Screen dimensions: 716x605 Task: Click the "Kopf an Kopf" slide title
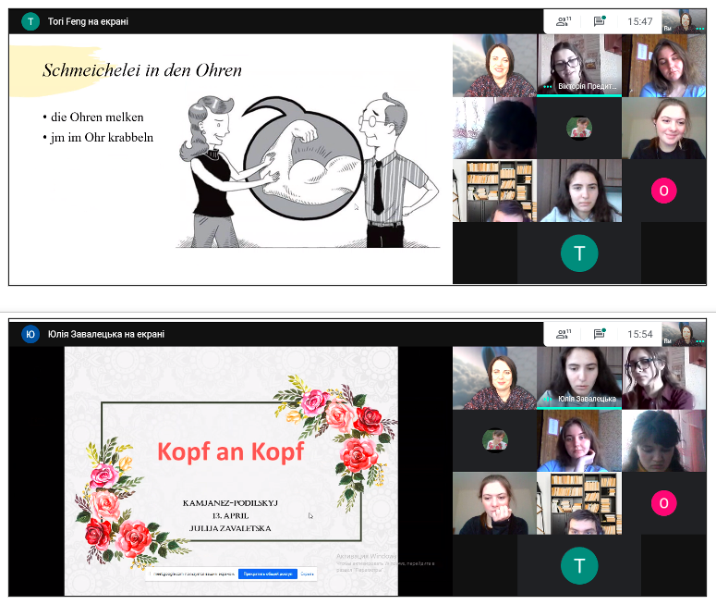(230, 451)
